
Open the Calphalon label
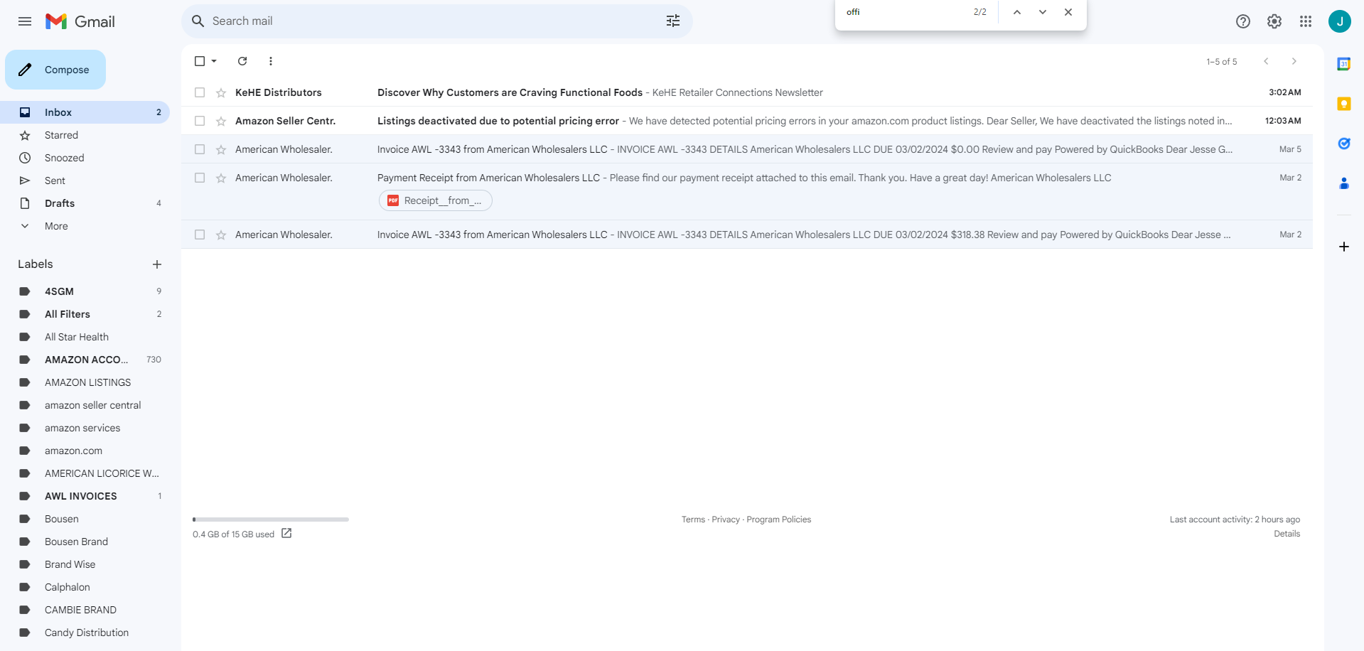(85, 587)
